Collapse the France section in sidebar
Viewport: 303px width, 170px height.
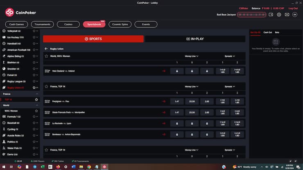(37, 94)
